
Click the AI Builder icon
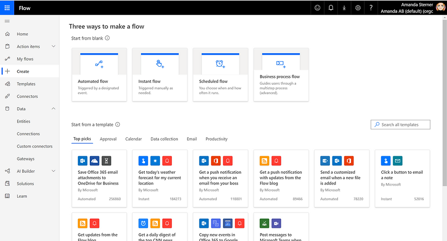pyautogui.click(x=7, y=171)
